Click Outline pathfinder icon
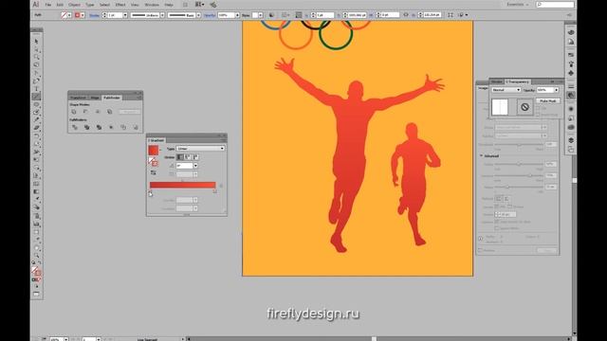The width and height of the screenshot is (607, 341). [123, 127]
